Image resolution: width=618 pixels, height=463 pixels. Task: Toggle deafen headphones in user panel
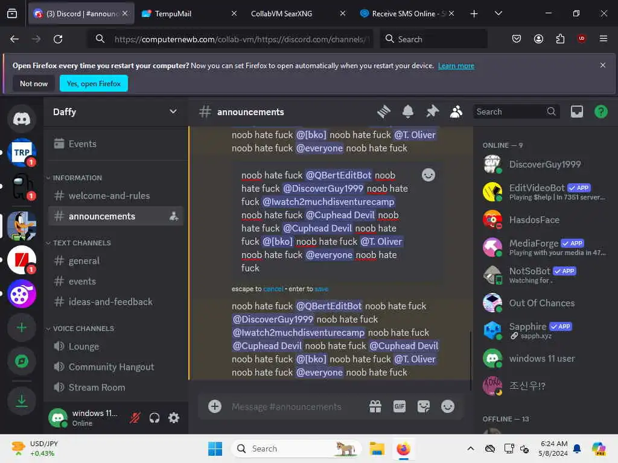(x=154, y=418)
